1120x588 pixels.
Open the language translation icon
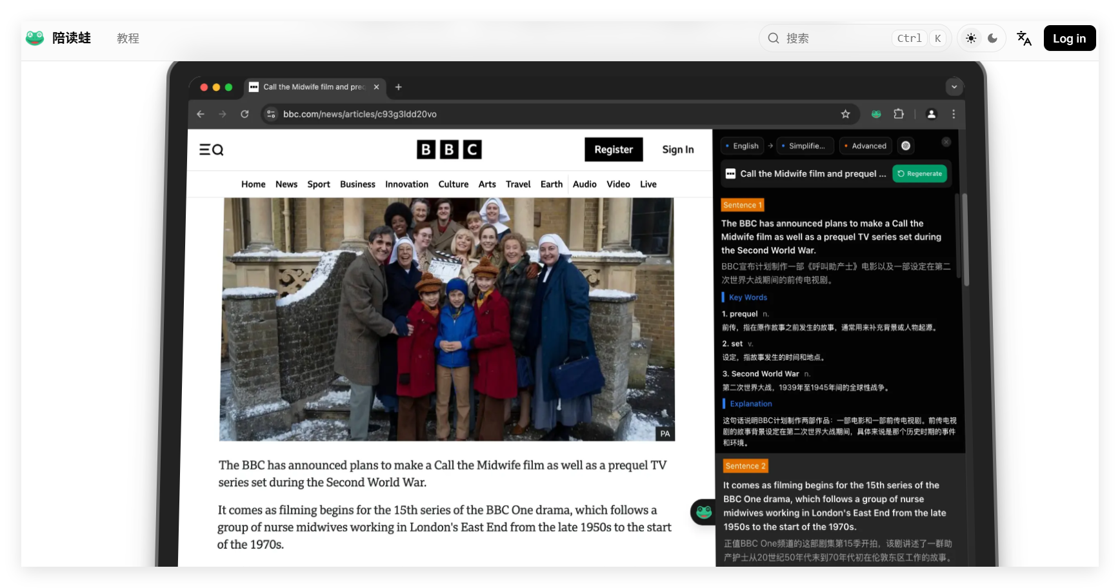click(1024, 38)
